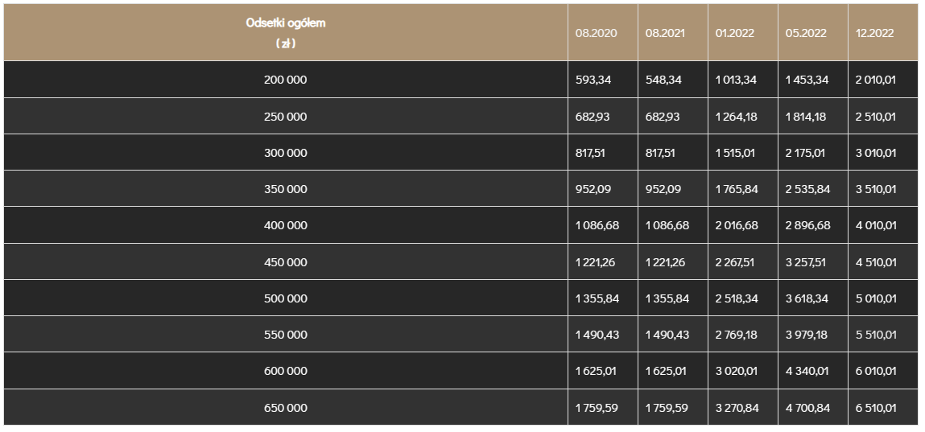The width and height of the screenshot is (925, 432).
Task: Click the 1 264,18 value cell
Action: (x=736, y=117)
